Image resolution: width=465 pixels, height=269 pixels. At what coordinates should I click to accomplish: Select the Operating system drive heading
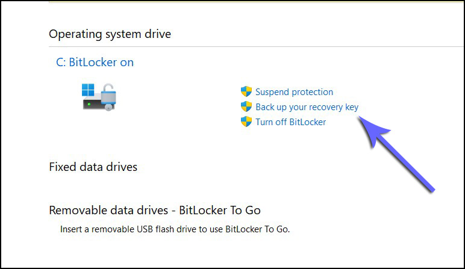(110, 34)
